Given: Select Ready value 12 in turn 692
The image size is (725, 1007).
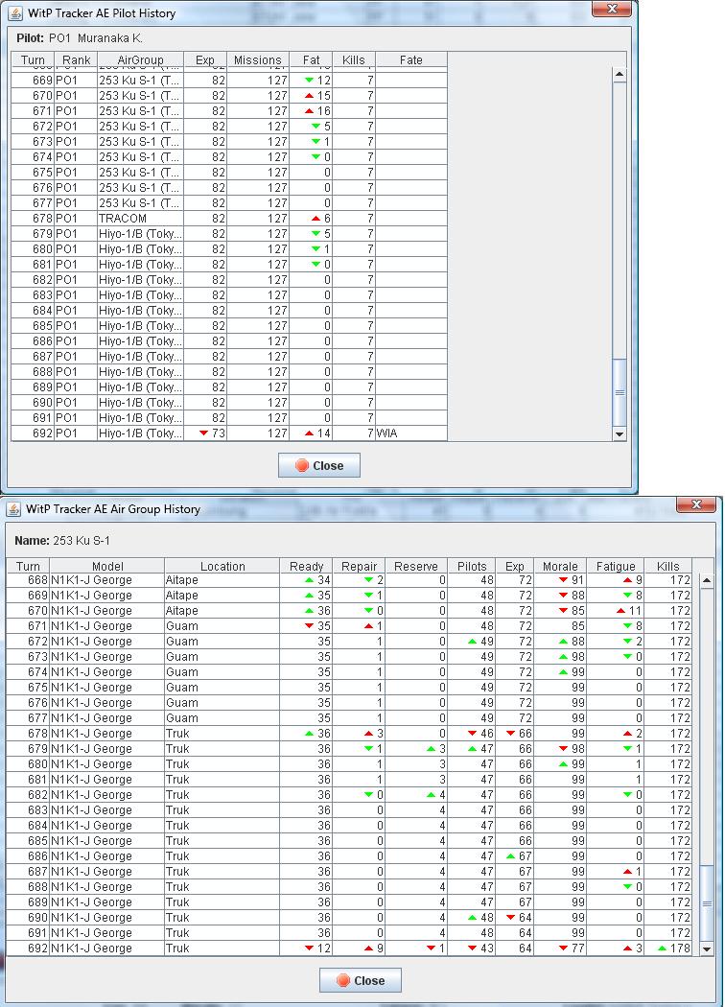Looking at the screenshot, I should pos(306,948).
